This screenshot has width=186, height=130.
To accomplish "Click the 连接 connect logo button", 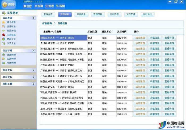I will (x=9, y=5).
